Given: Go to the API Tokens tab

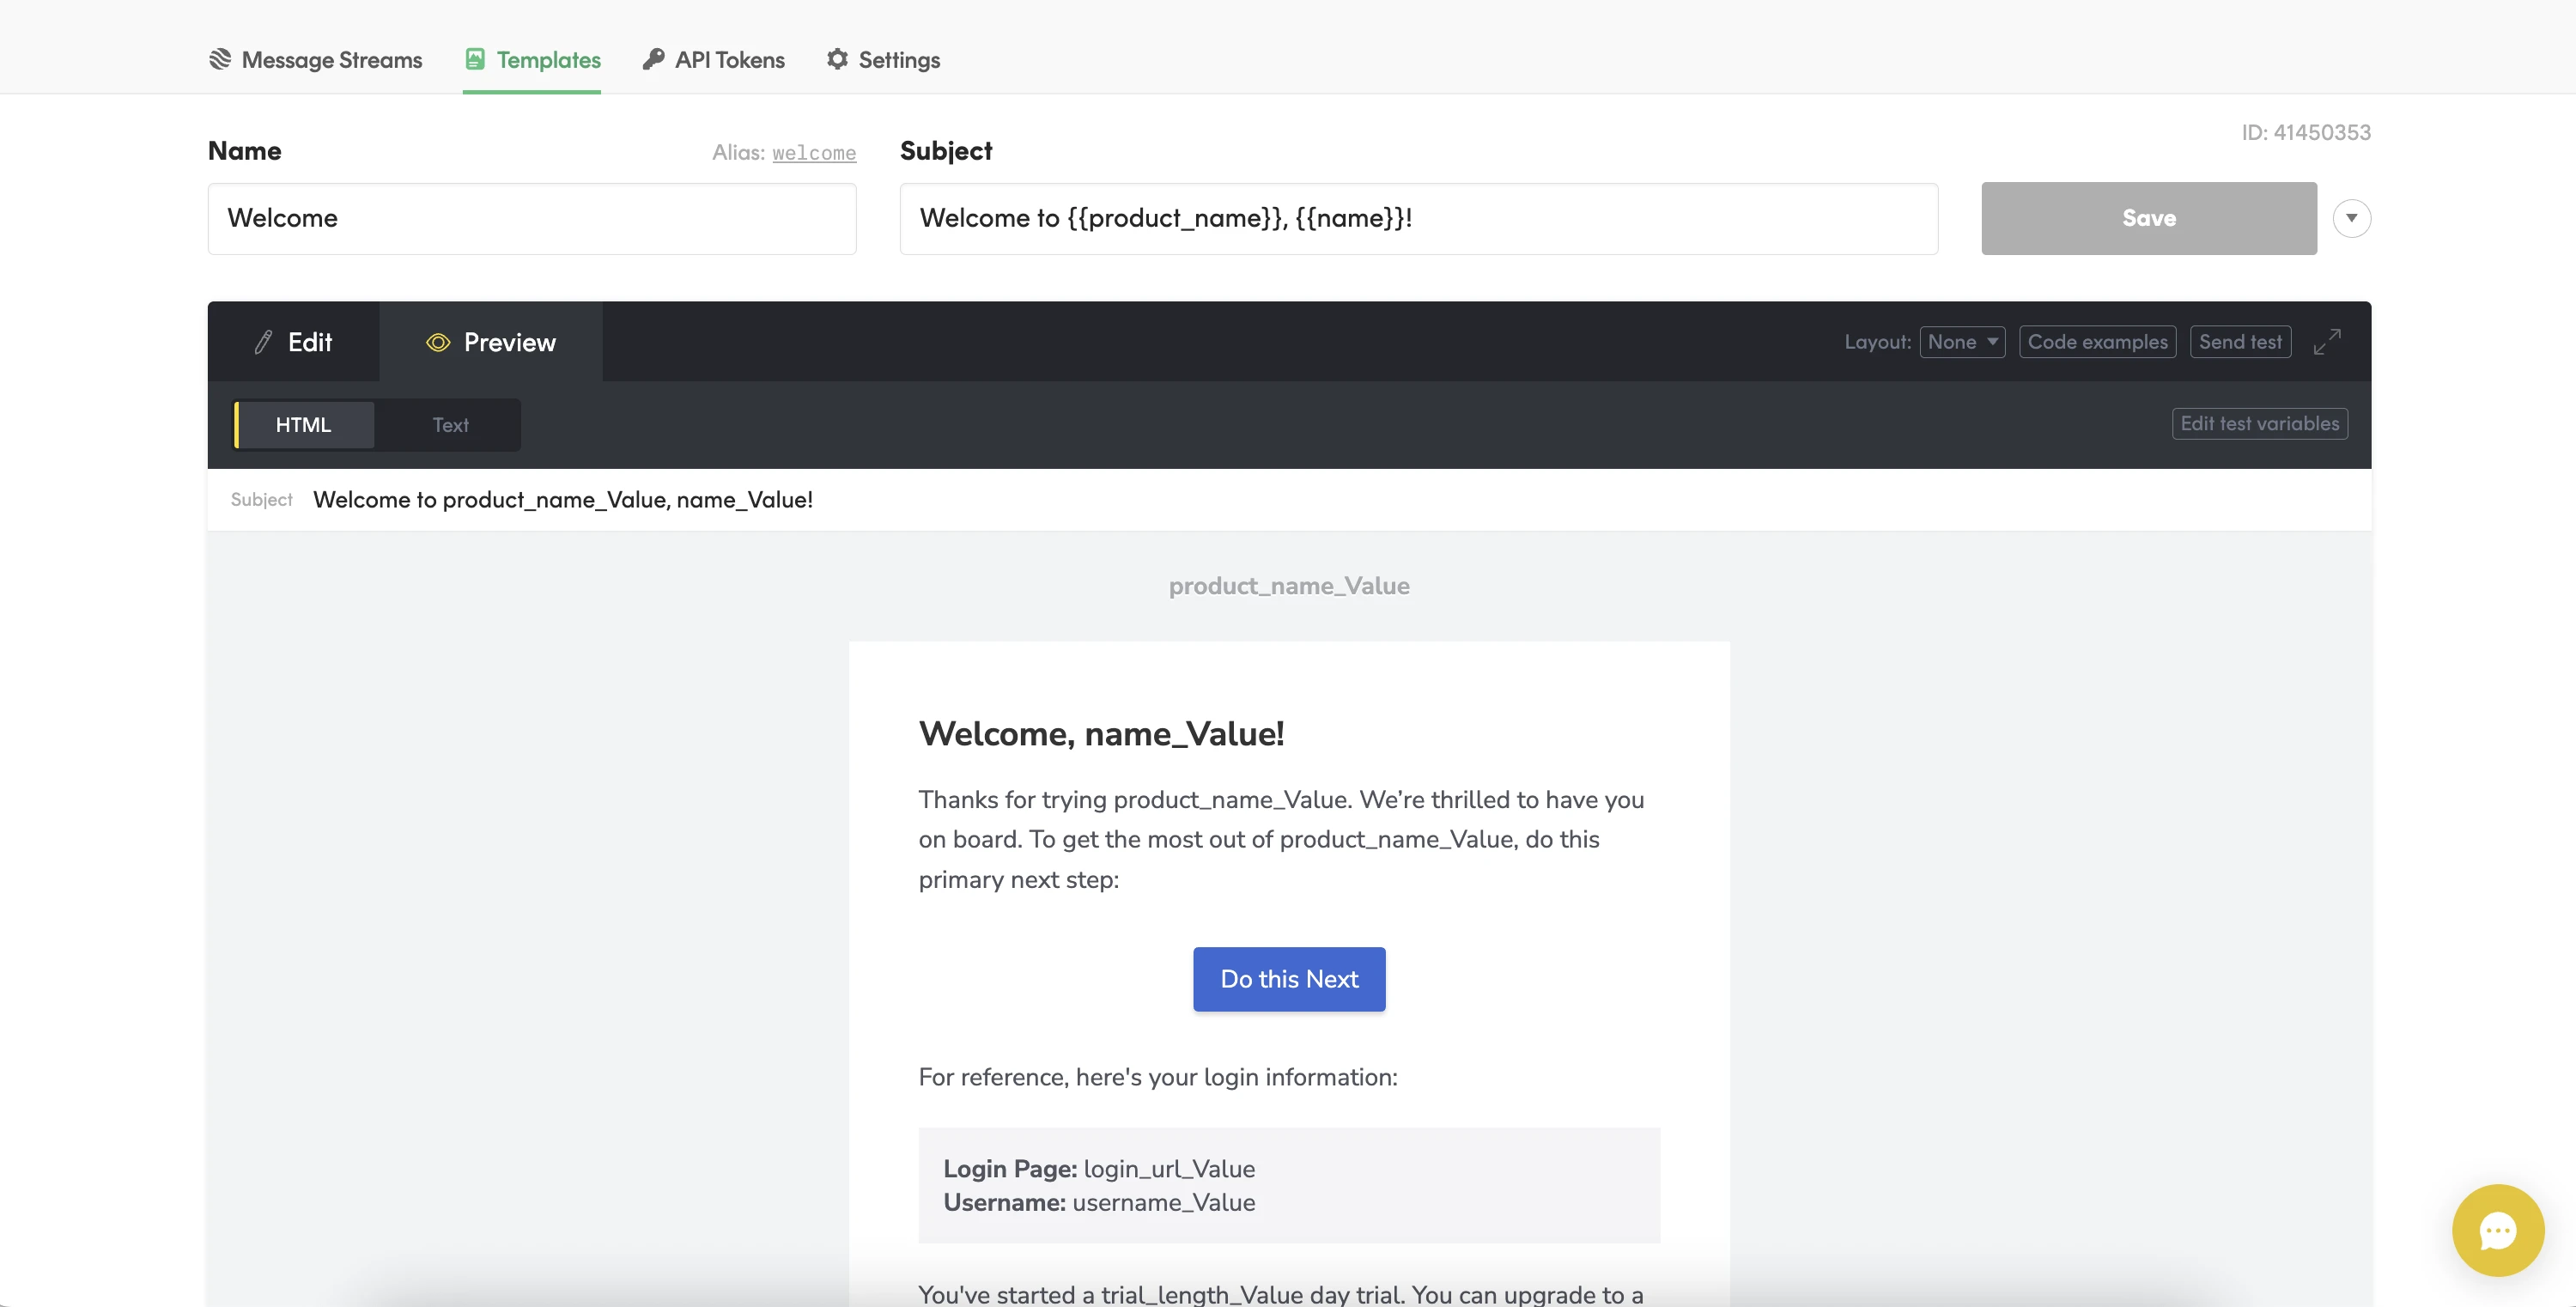Looking at the screenshot, I should click(x=714, y=59).
